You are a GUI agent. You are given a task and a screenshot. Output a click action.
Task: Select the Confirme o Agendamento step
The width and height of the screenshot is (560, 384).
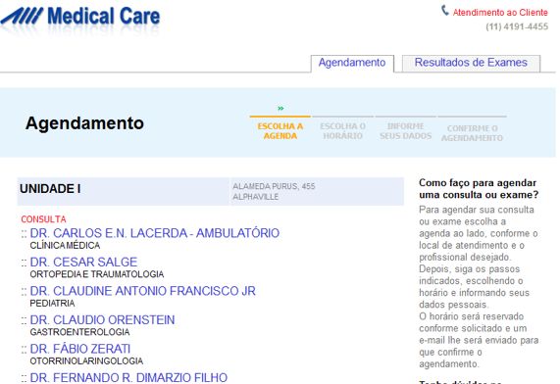472,133
